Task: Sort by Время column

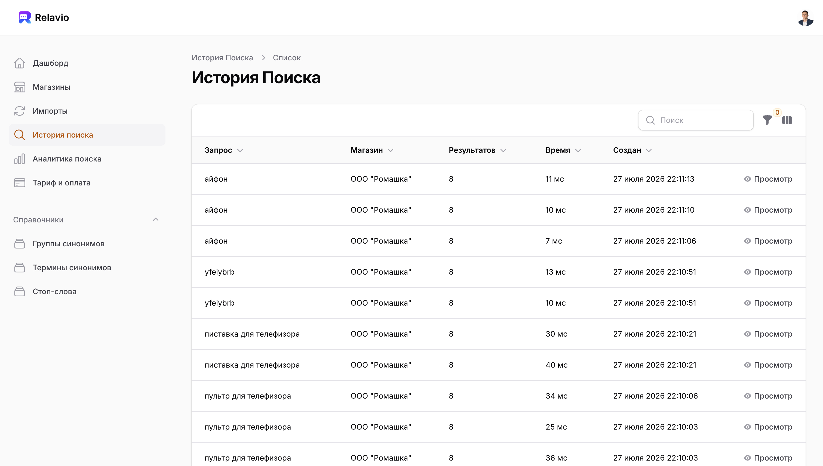Action: coord(563,150)
